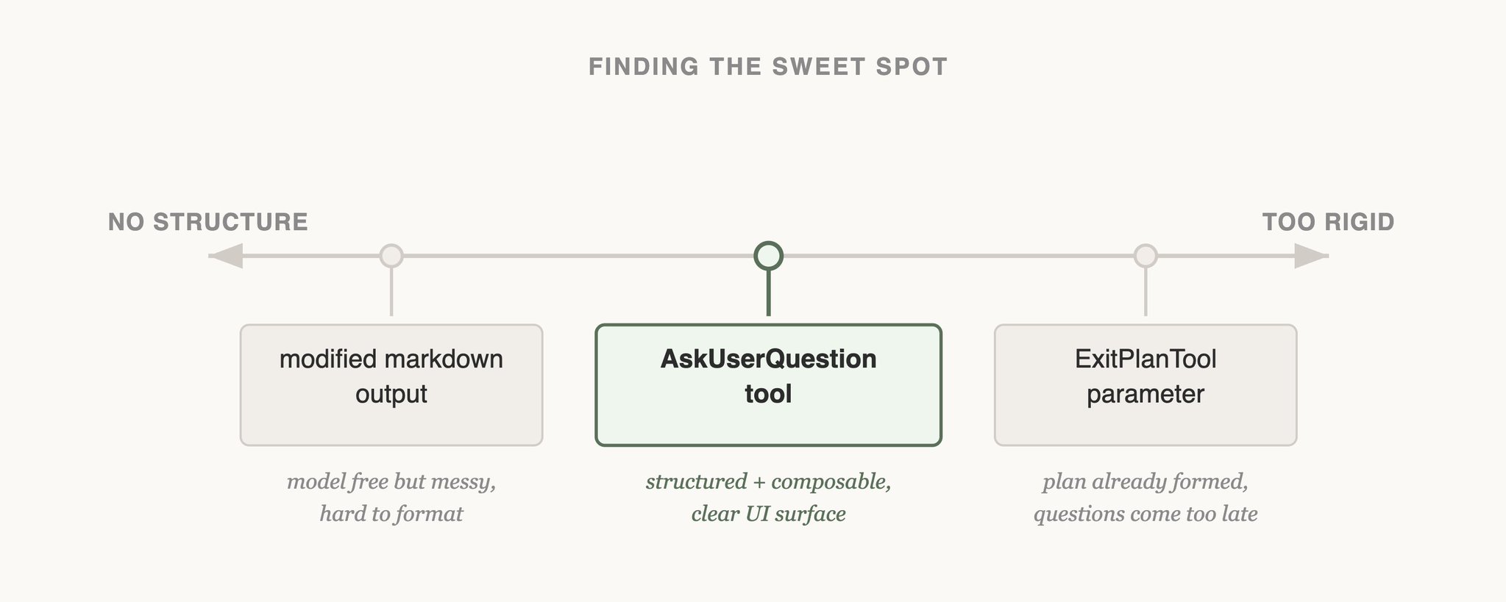Select the green center circle marker
This screenshot has width=1506, height=602.
(x=768, y=256)
